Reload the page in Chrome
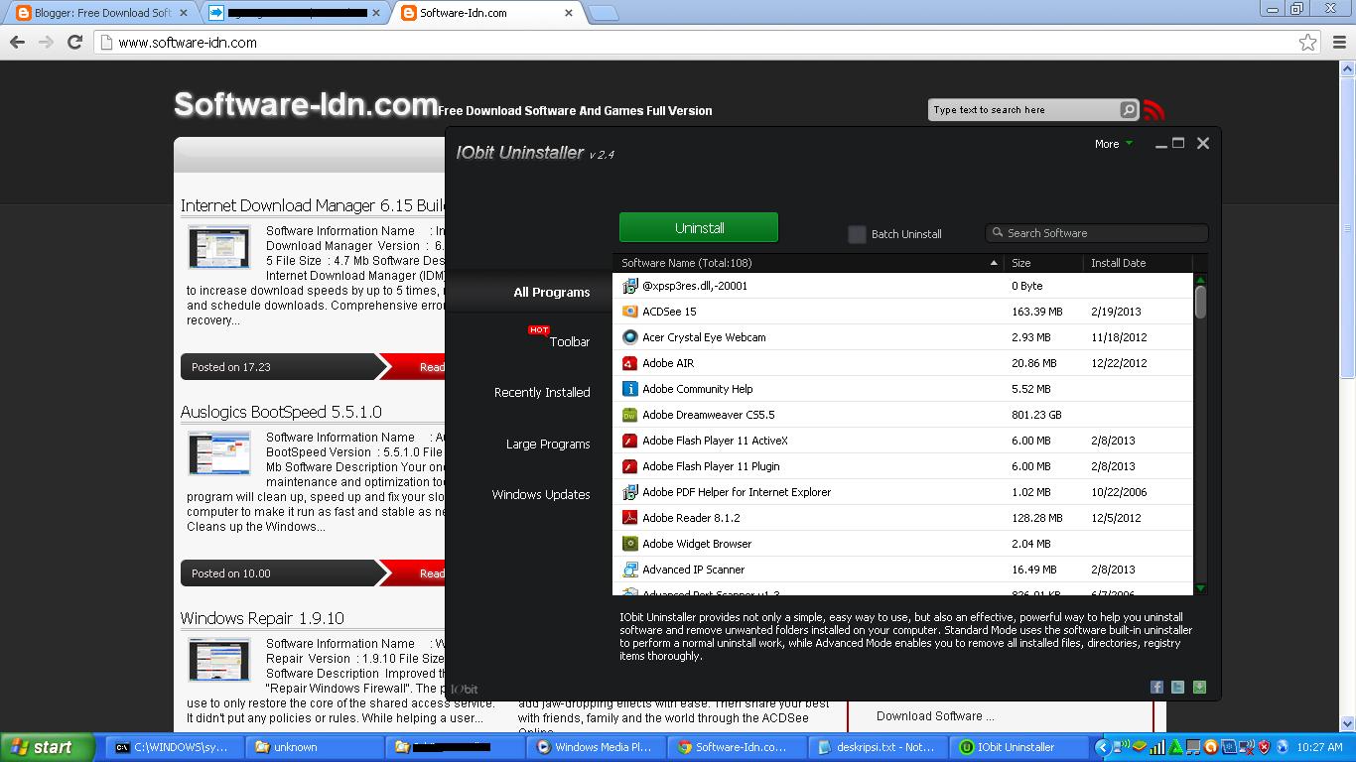The height and width of the screenshot is (762, 1356). click(x=74, y=42)
